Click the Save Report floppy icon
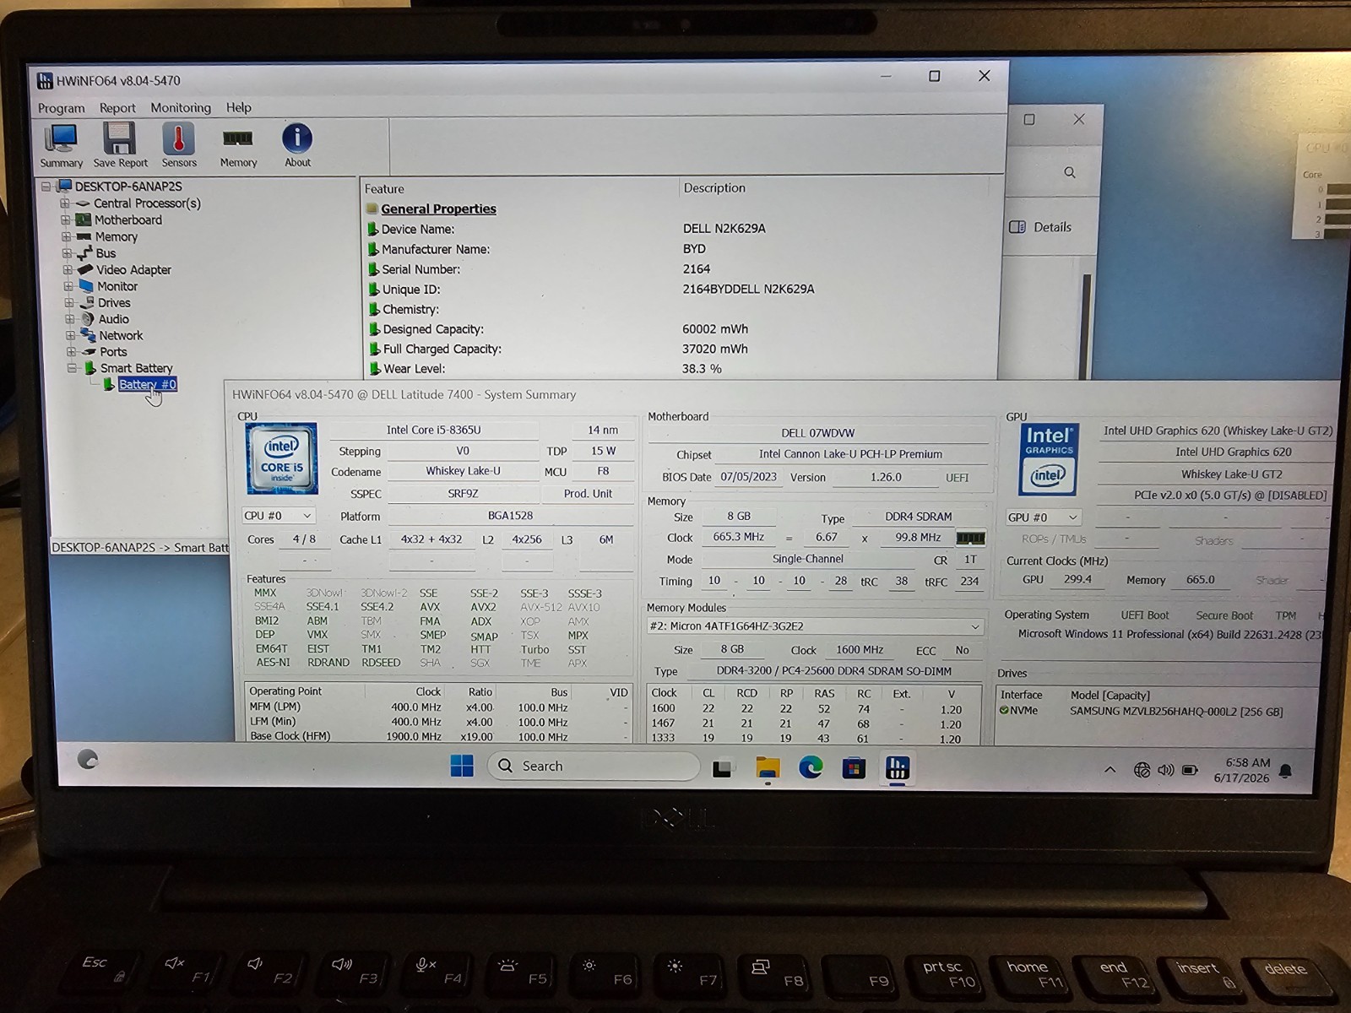 (120, 145)
